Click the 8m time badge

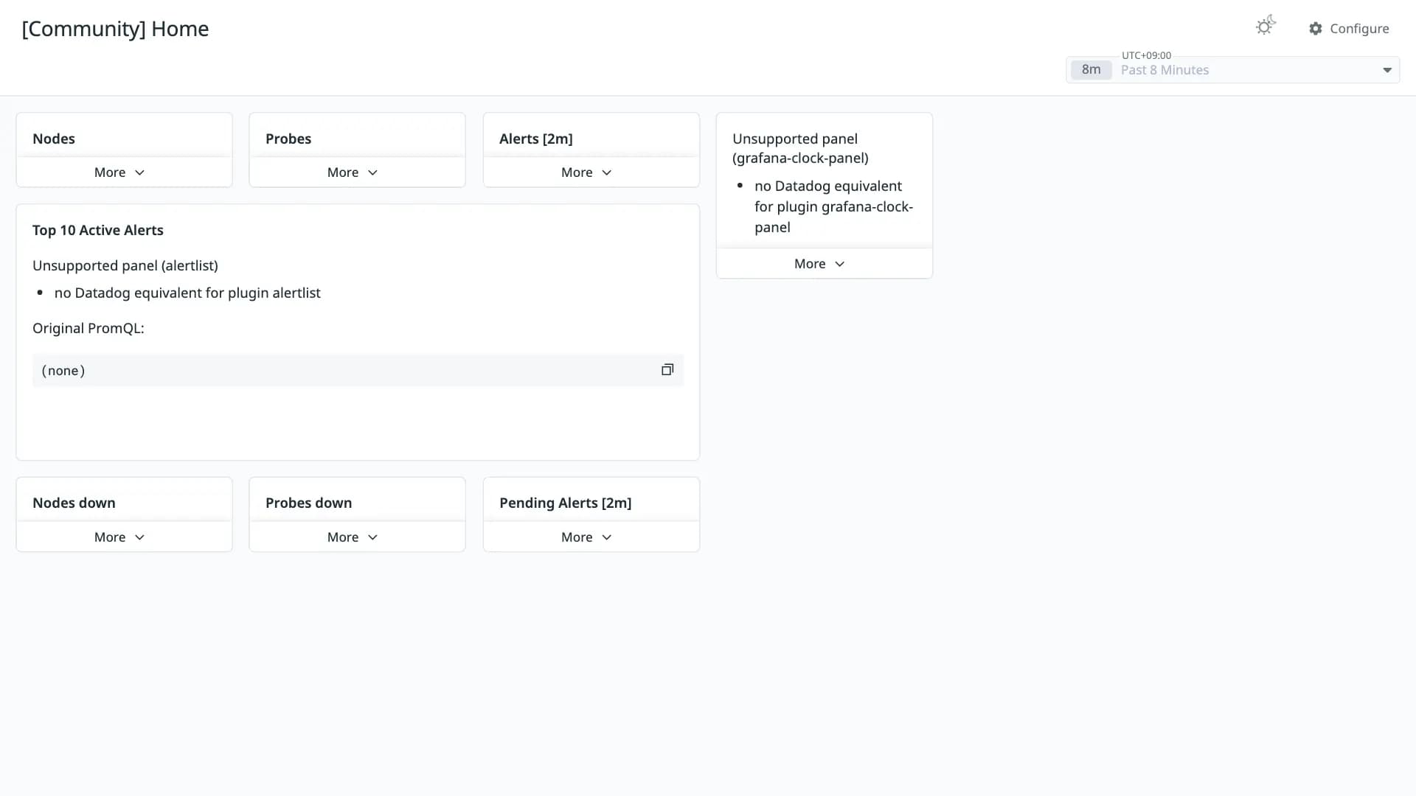(x=1091, y=70)
